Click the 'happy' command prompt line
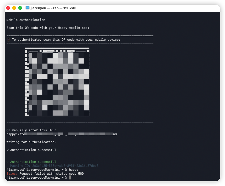Screen dimensions: 225x186 click(42, 170)
